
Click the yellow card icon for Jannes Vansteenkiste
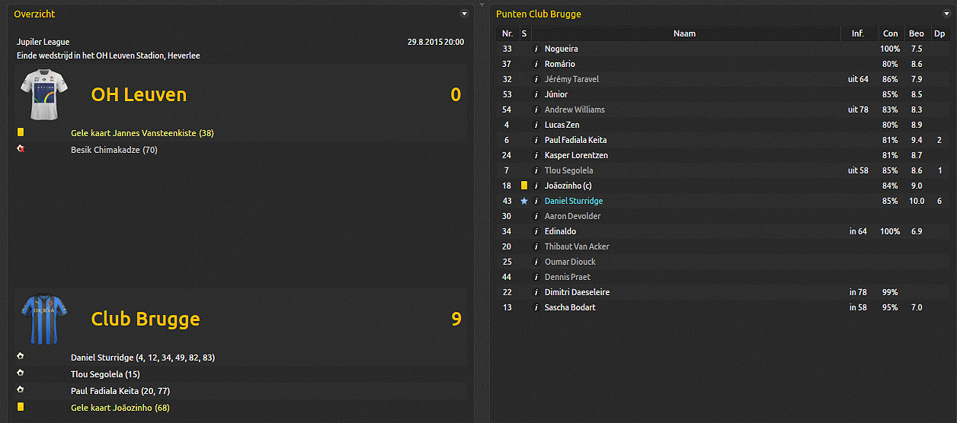tap(21, 132)
